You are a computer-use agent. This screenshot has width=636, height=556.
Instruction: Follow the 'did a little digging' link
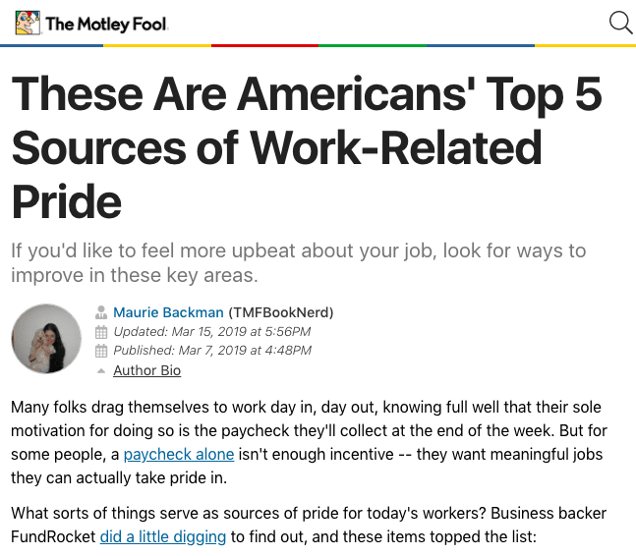coord(163,537)
